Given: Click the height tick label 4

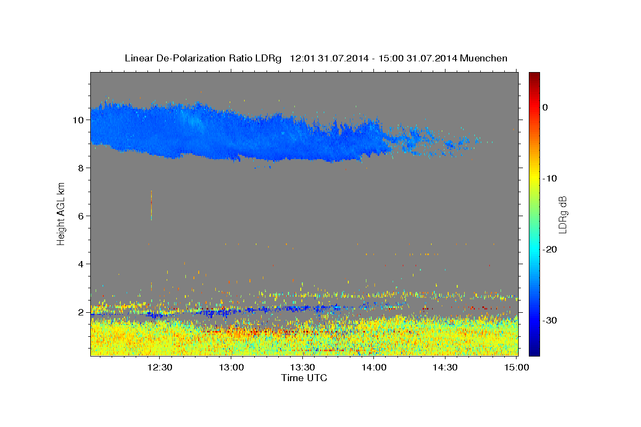Looking at the screenshot, I should 82,264.
